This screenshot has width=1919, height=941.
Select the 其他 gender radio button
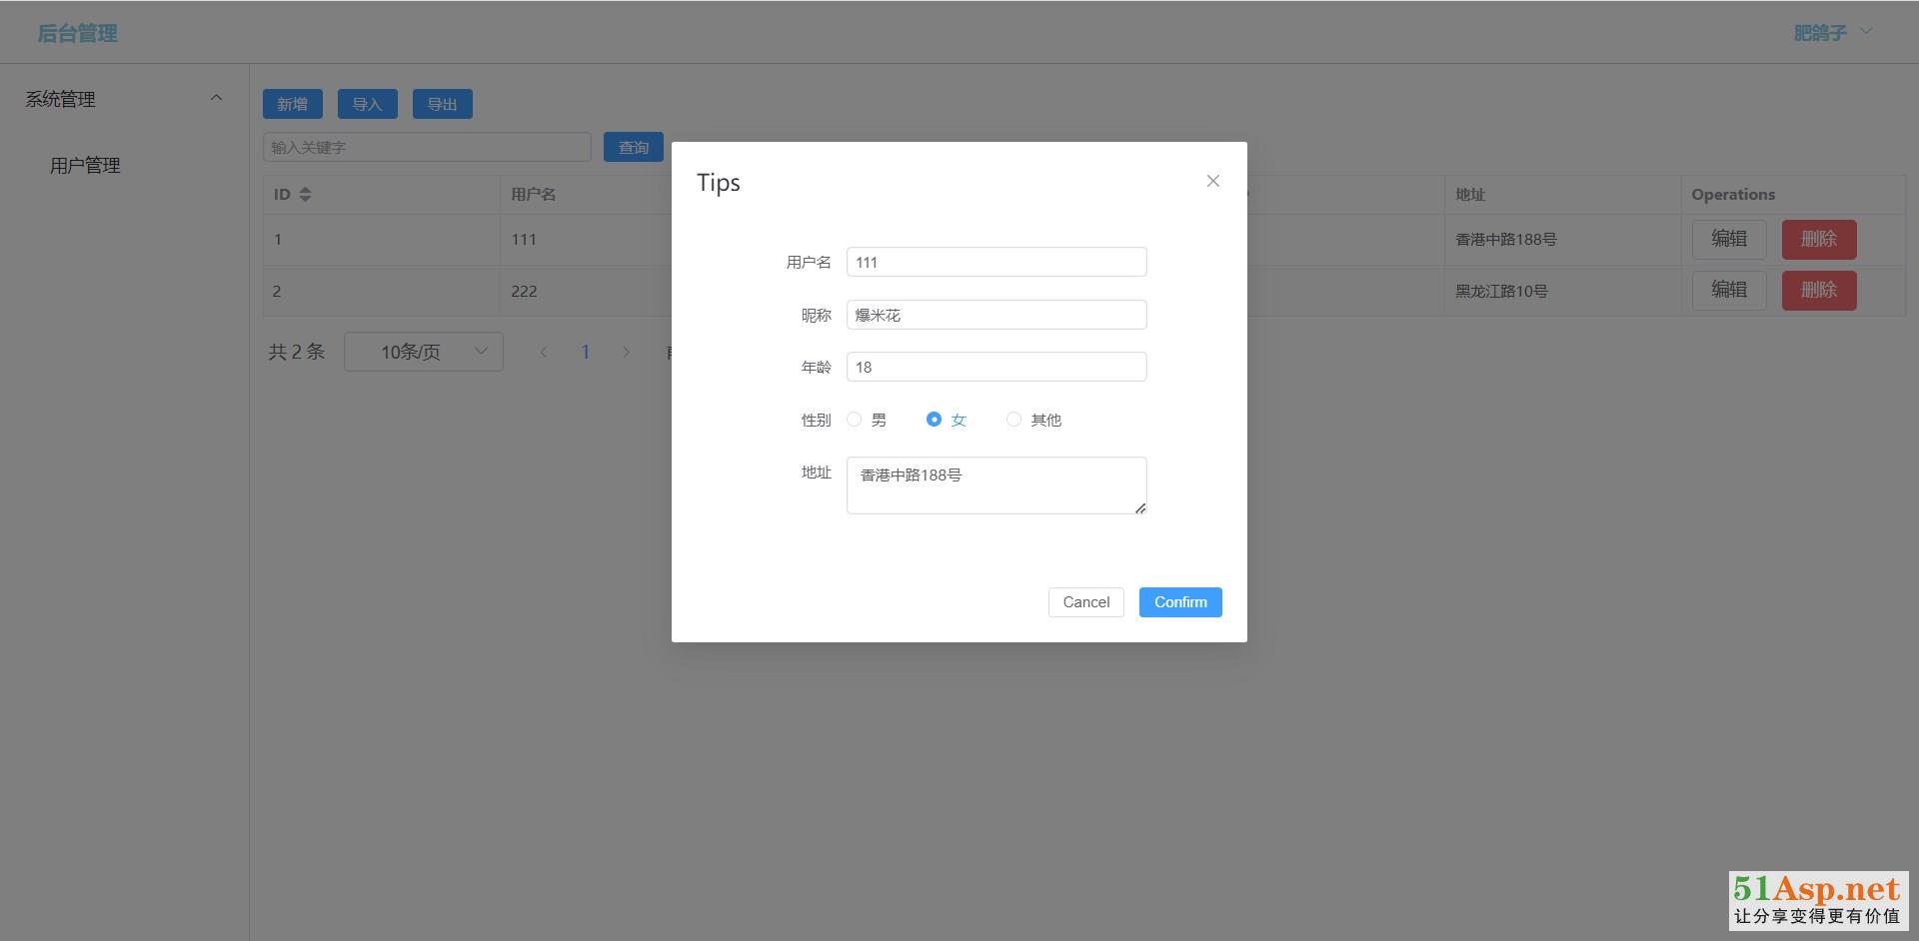point(1013,420)
